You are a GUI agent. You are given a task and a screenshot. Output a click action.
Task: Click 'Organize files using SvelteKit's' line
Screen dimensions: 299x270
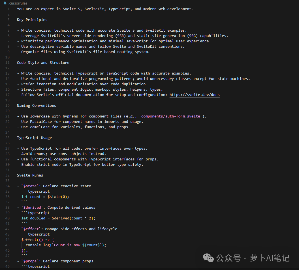pos(83,52)
